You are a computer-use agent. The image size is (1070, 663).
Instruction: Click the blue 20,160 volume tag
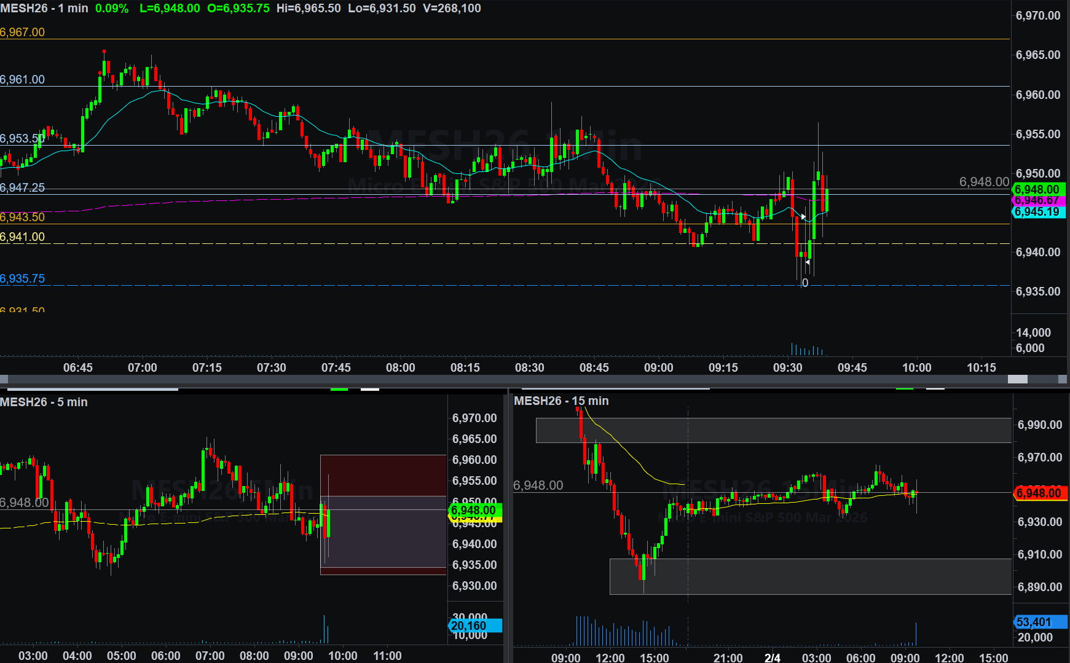coord(474,626)
